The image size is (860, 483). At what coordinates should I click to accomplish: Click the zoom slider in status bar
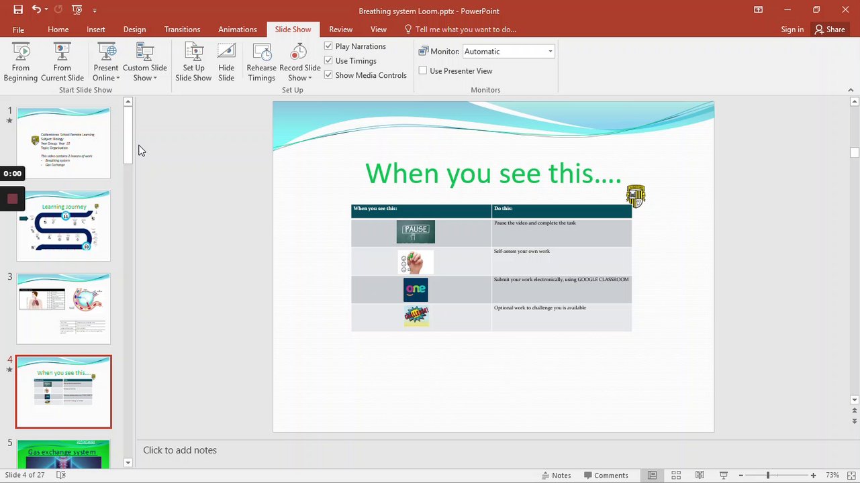tap(777, 475)
